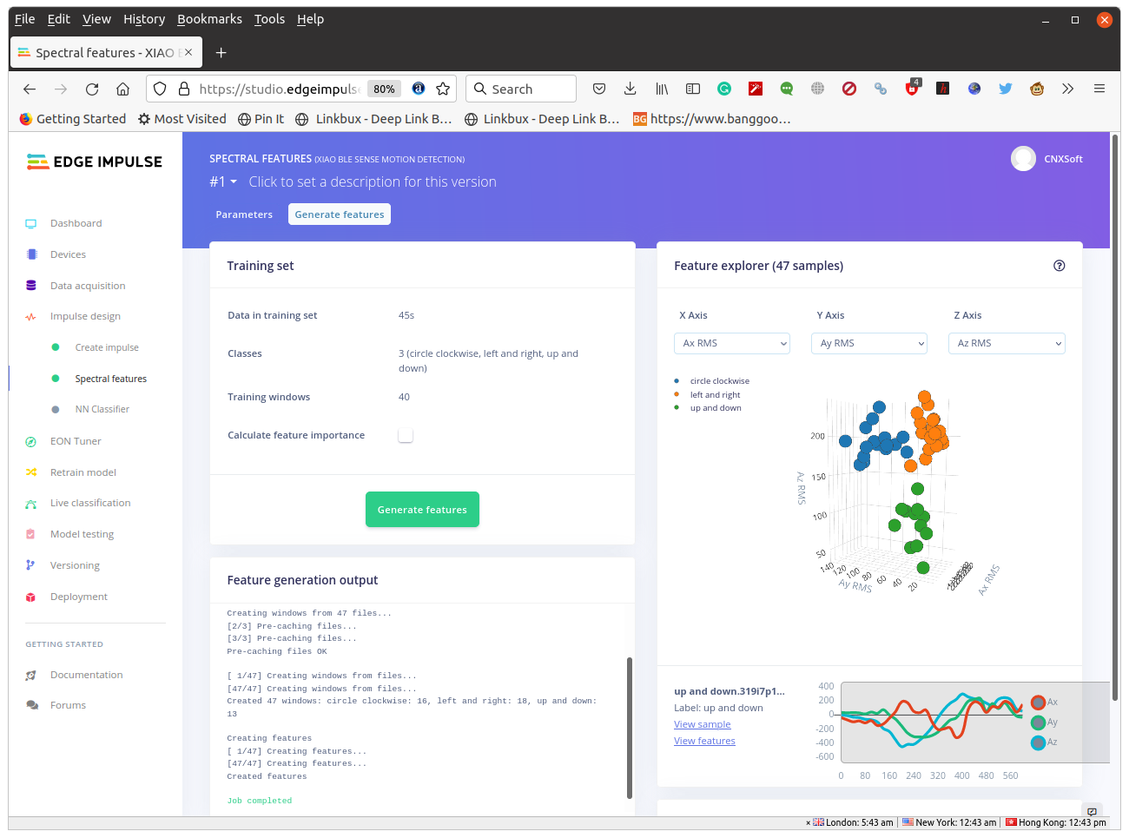The height and width of the screenshot is (838, 1129).
Task: Click the 80% zoom level indicator
Action: point(384,89)
